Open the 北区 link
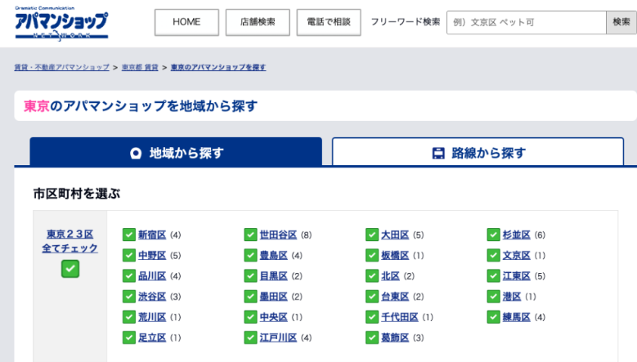Viewport: 637px width, 362px height. (390, 276)
